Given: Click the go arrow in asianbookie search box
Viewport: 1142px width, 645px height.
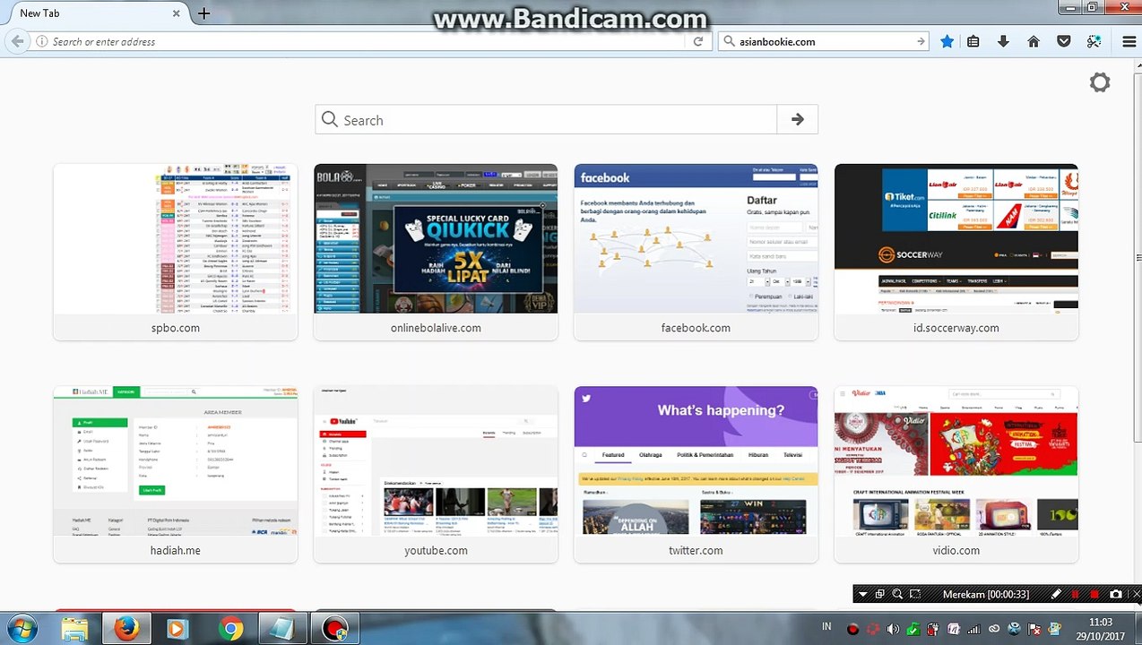Looking at the screenshot, I should tap(921, 41).
